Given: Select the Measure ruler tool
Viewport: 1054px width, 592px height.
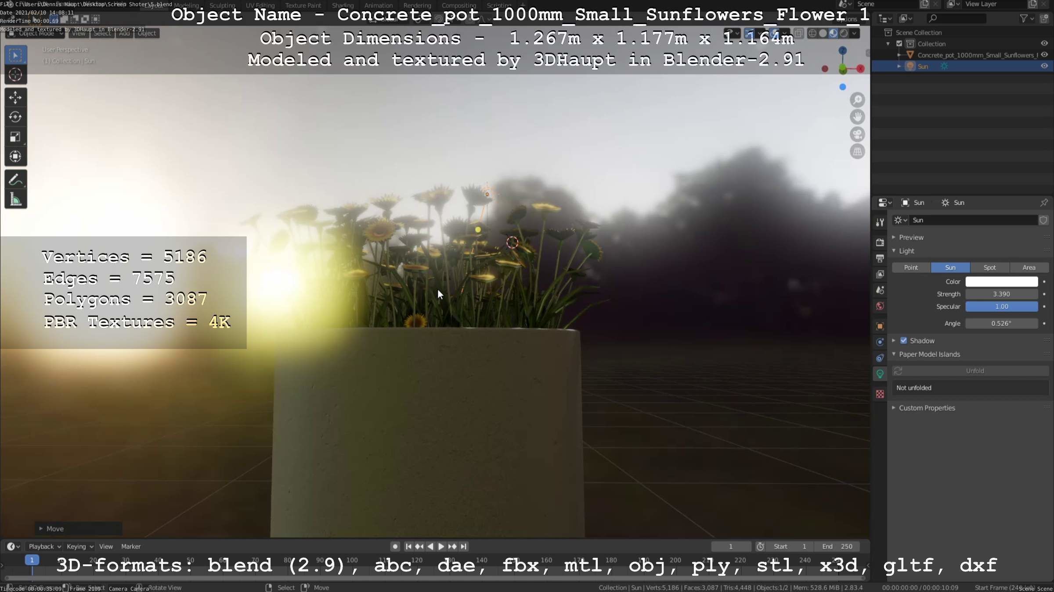Looking at the screenshot, I should [15, 200].
